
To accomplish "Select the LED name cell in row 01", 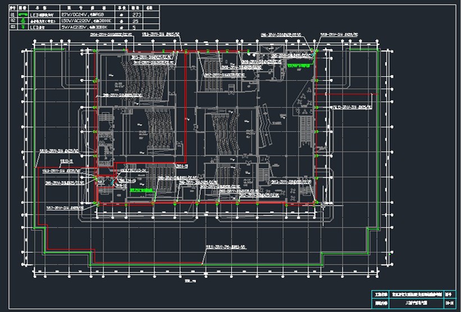I will 43,14.
